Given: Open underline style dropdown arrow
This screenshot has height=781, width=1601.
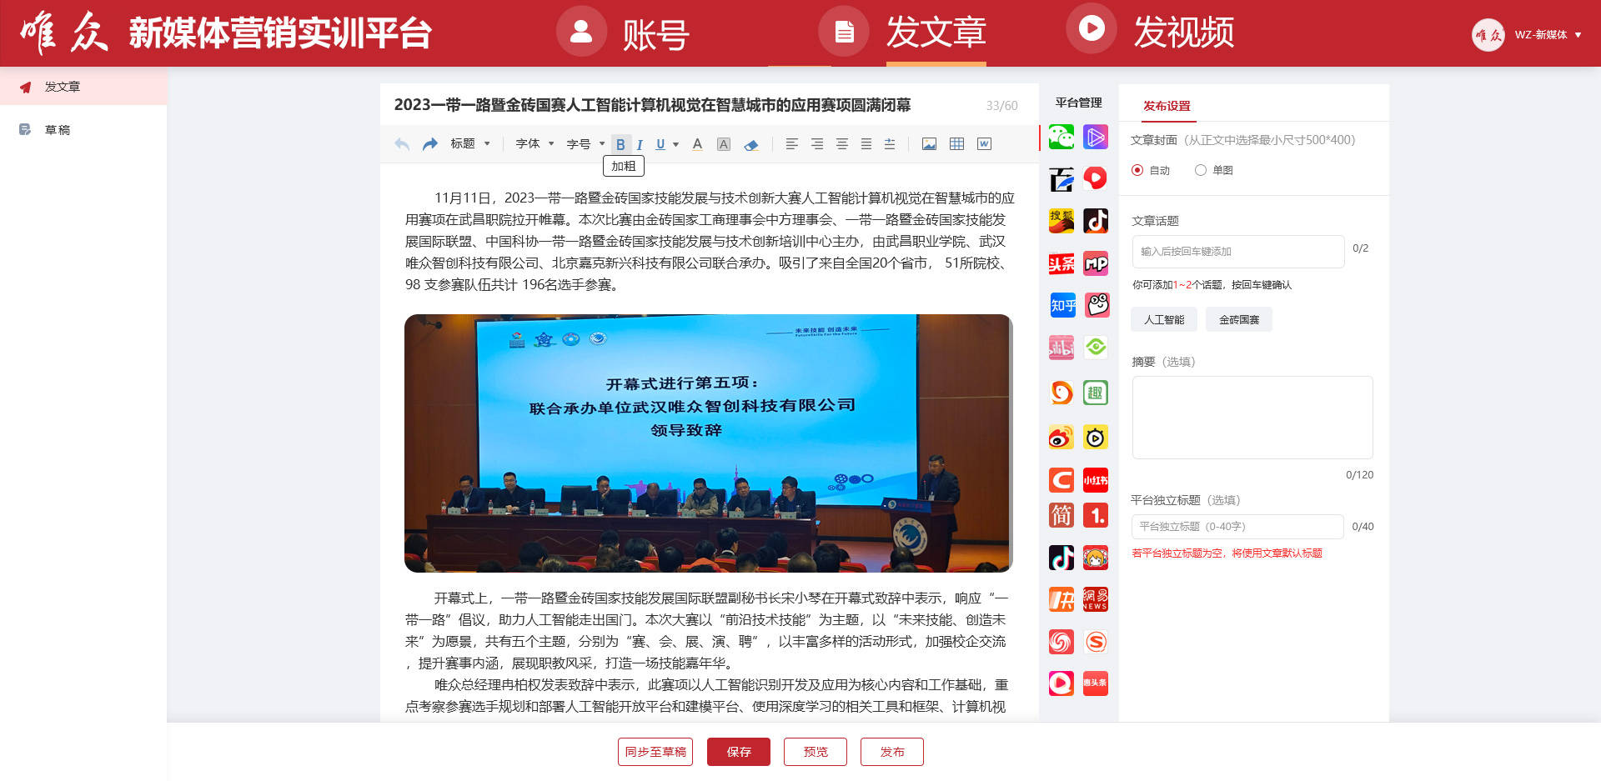Looking at the screenshot, I should (675, 144).
